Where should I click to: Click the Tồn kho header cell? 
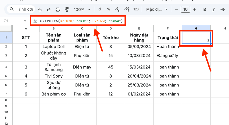pos(111,38)
